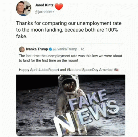Click the 3D 'FAKE' word in the GIF
Viewport: 138px width, 137px height.
pyautogui.click(x=87, y=100)
